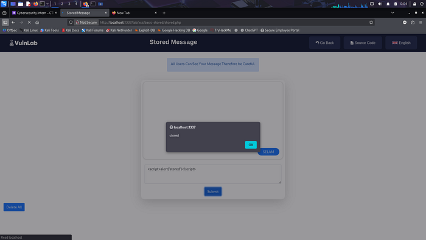
Task: Open the extensions puzzle icon
Action: point(413,23)
